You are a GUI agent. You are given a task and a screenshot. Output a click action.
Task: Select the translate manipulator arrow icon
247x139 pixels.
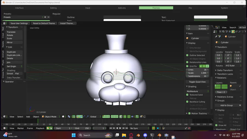81,117
